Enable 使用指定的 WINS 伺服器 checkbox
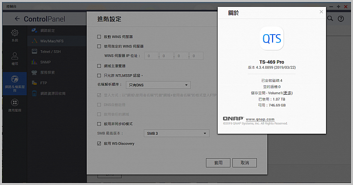This screenshot has height=185, width=353. 99,46
